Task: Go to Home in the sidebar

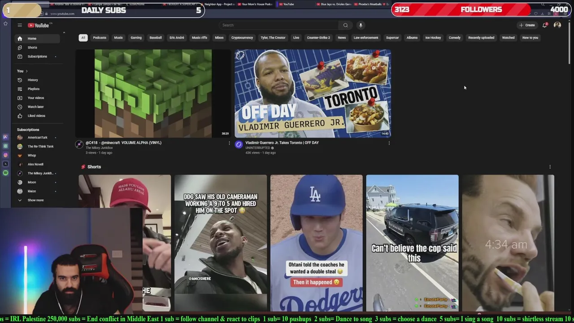Action: click(38, 39)
